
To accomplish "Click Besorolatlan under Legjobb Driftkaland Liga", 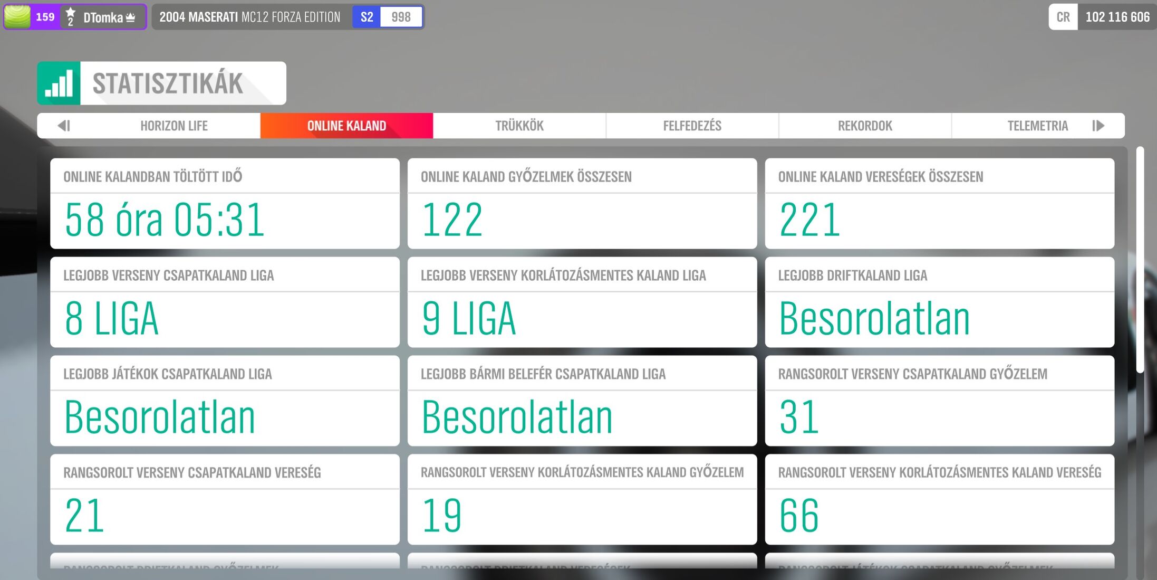I will coord(874,318).
